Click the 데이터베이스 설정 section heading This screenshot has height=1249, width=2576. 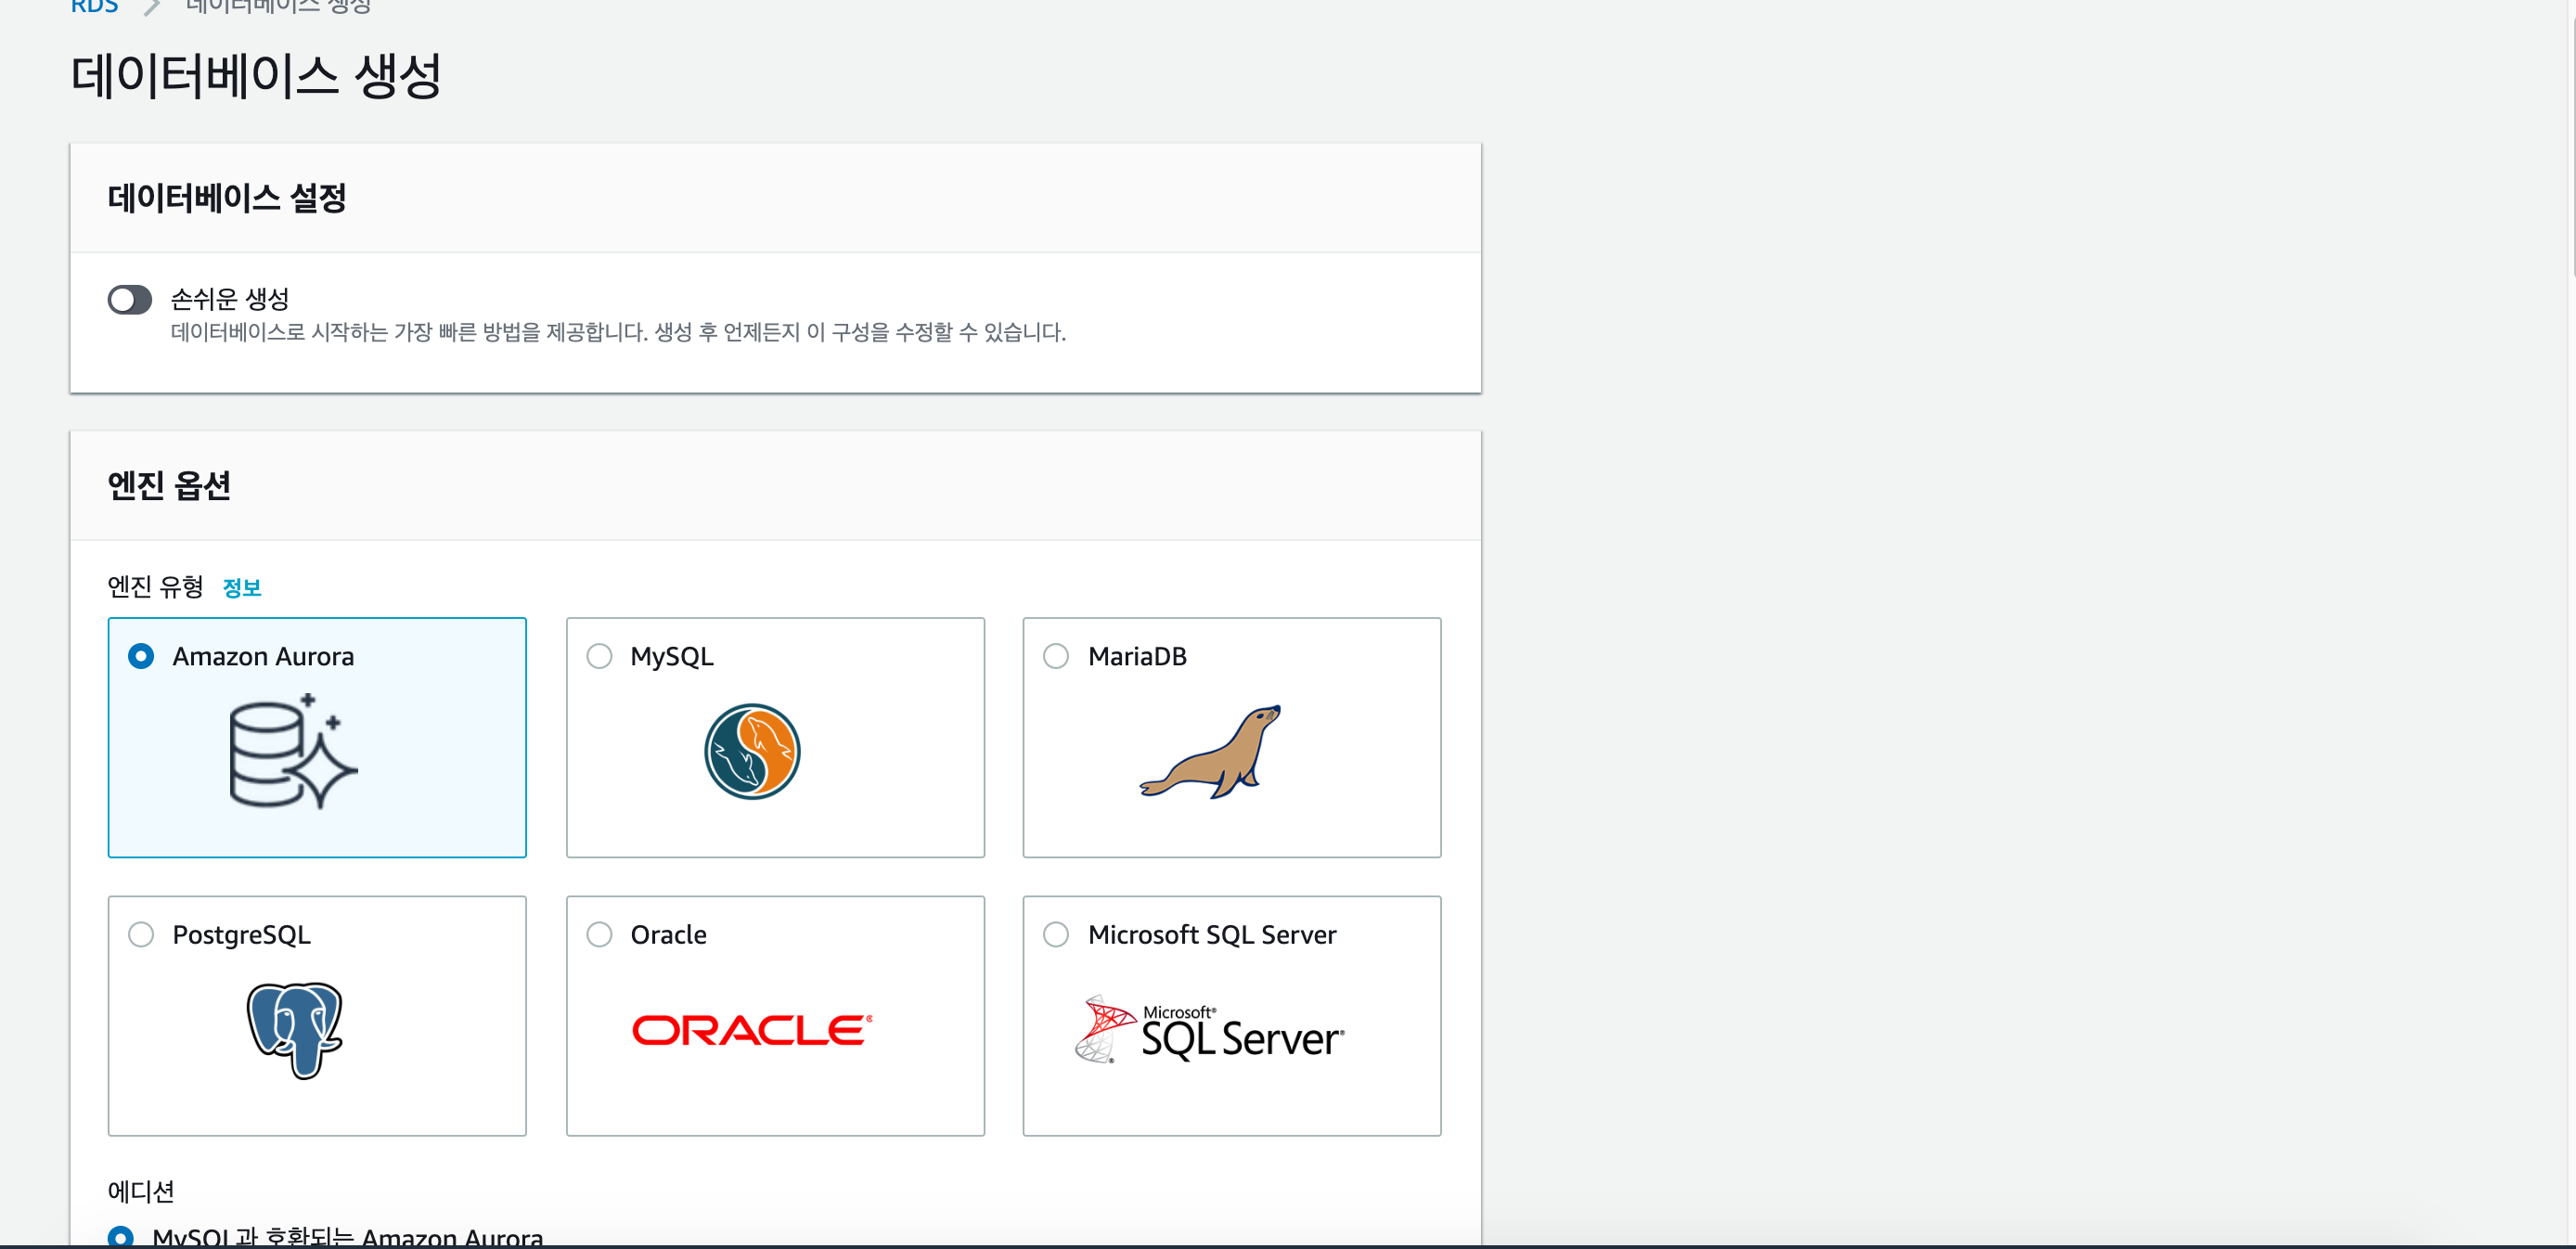[x=227, y=198]
